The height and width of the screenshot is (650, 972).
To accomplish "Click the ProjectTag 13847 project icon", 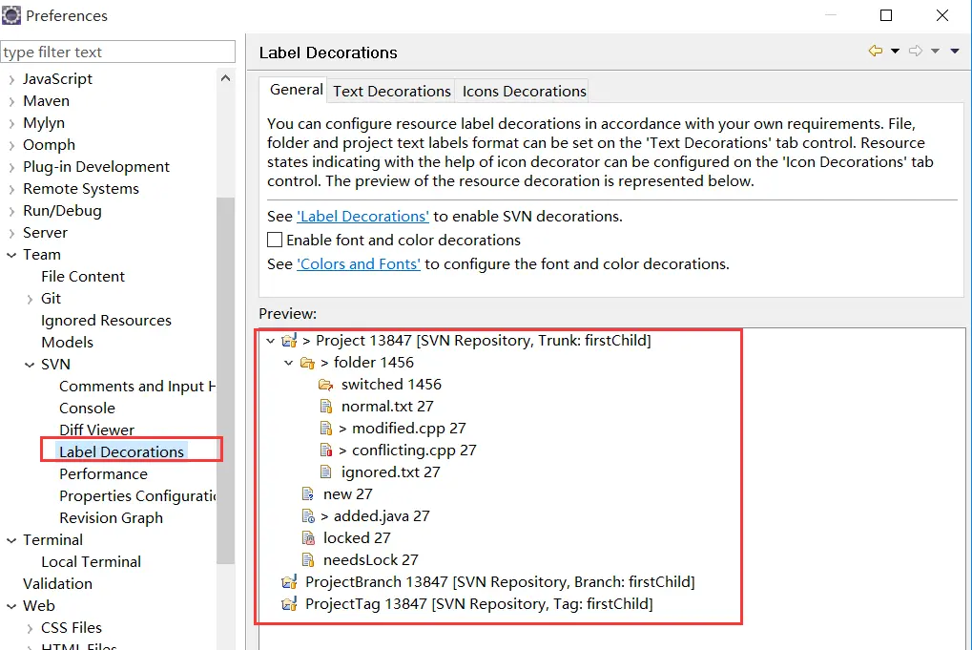I will point(289,604).
